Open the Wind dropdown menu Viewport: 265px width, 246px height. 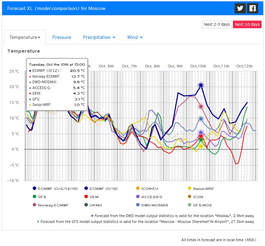pyautogui.click(x=135, y=37)
